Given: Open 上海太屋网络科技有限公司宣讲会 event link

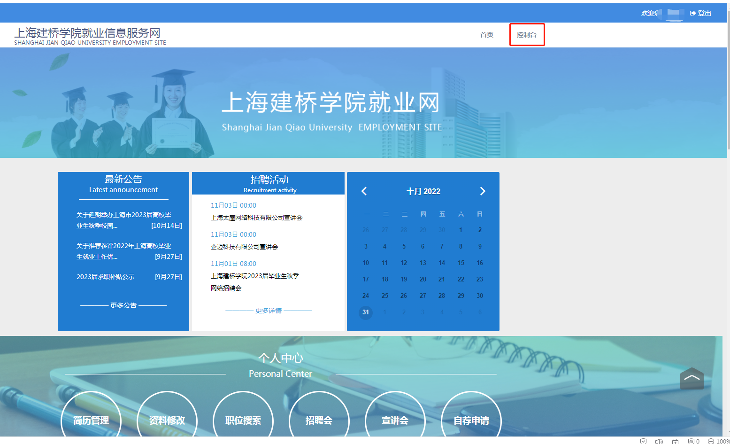Looking at the screenshot, I should 257,217.
